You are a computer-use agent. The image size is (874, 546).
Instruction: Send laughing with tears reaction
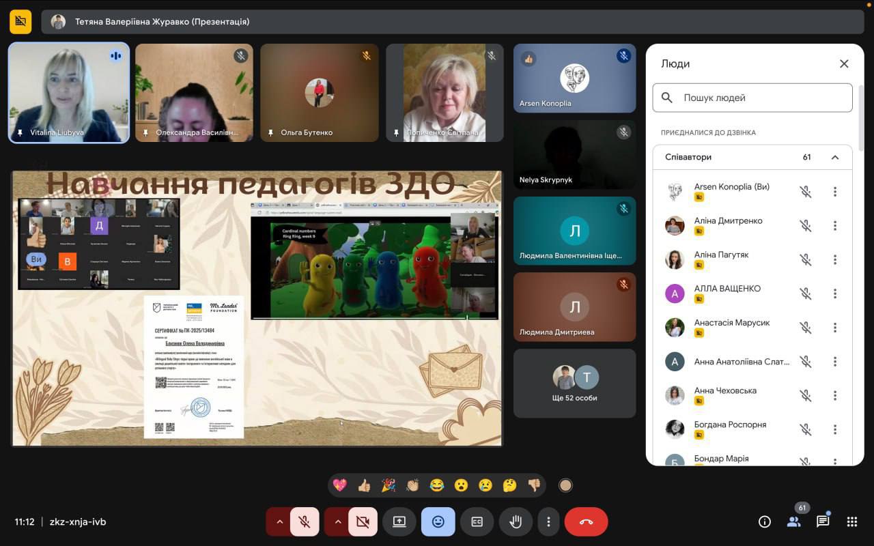pos(437,485)
